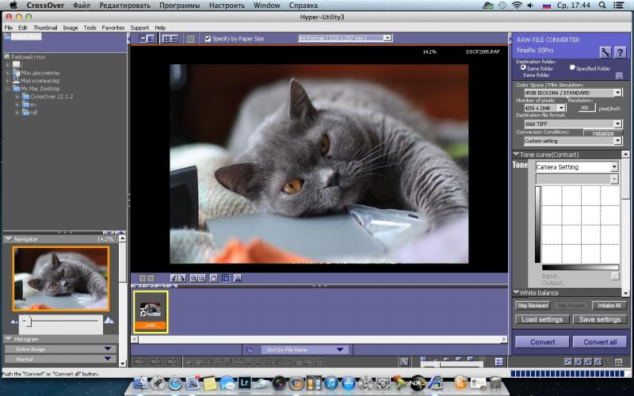Click the small mountain icon left of navigator slider
The width and height of the screenshot is (634, 396).
[x=14, y=322]
